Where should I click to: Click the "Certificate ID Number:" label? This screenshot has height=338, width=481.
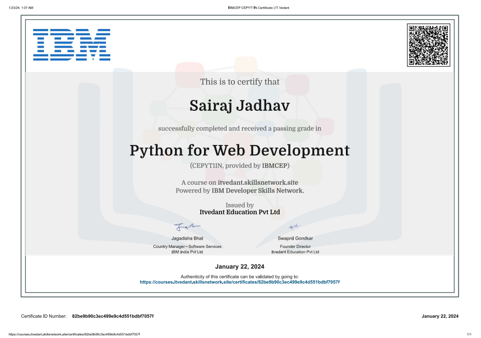click(43, 316)
